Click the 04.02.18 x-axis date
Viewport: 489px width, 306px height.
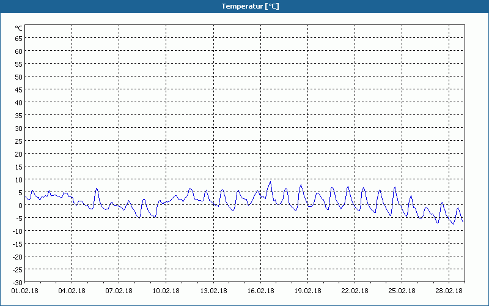tap(72, 291)
